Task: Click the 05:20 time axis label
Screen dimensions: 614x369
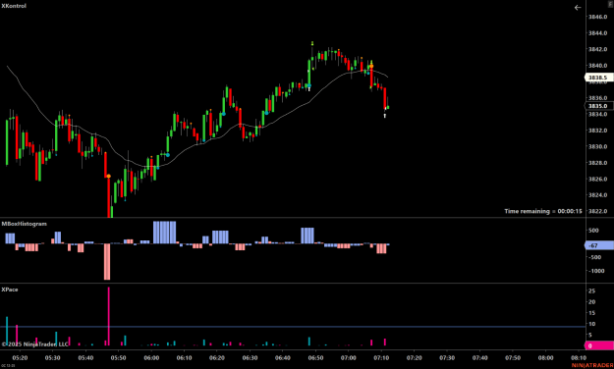Action: (x=20, y=358)
